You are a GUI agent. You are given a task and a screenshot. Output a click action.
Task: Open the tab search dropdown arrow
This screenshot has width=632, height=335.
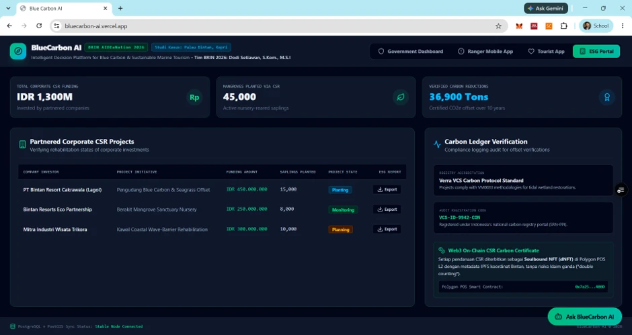[x=8, y=8]
